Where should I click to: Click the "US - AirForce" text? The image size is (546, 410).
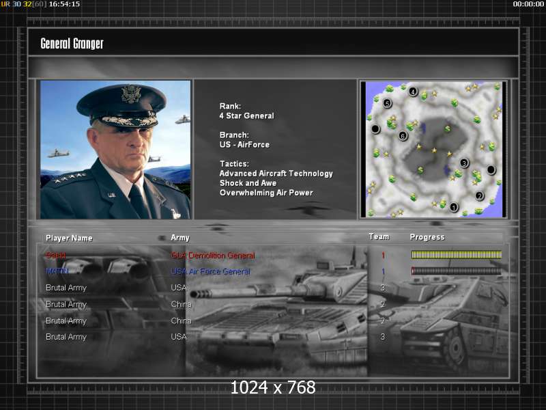(x=244, y=144)
